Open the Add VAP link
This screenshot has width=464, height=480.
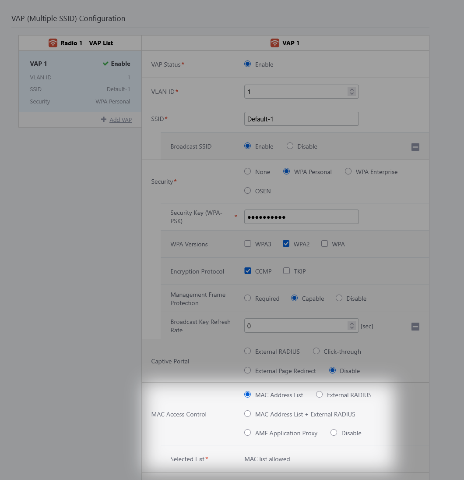[x=120, y=120]
